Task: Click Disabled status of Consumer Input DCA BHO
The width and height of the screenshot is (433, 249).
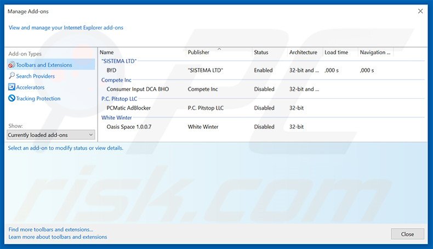Action: 264,89
